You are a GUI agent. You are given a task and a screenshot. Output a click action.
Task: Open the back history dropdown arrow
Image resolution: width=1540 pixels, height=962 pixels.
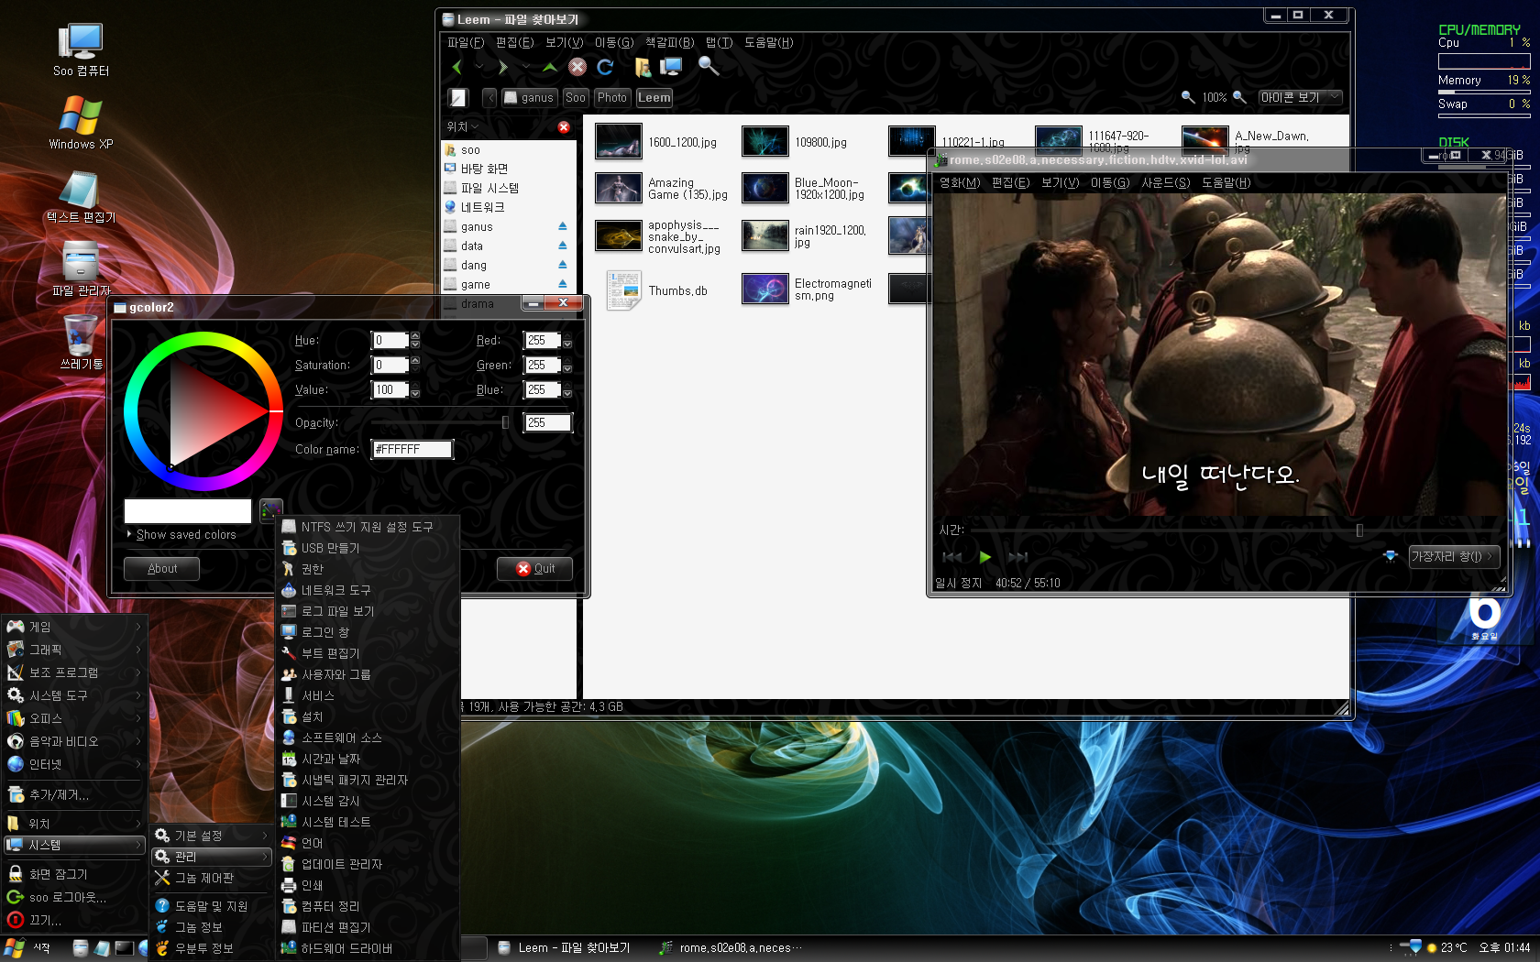[479, 67]
